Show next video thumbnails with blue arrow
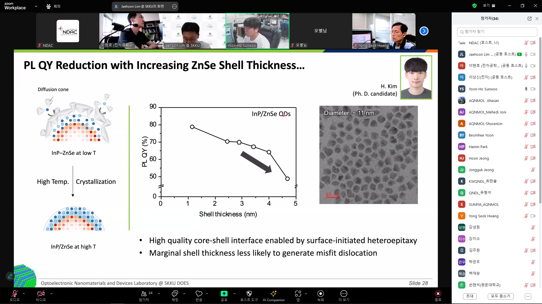The height and width of the screenshot is (304, 542). [424, 31]
